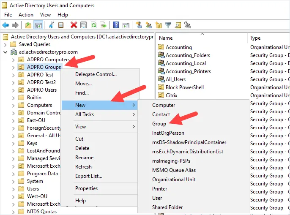Viewport: 290px width, 215px height.
Task: Open All Tasks submenu in context menu
Action: tap(100, 114)
